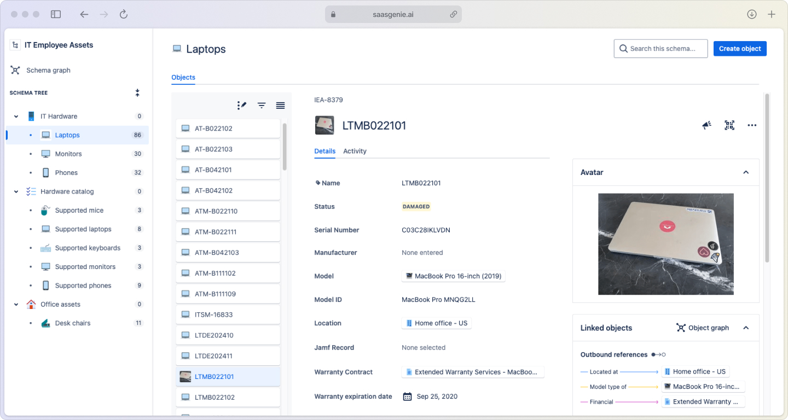Click the Laptops header laptop icon

pos(177,49)
